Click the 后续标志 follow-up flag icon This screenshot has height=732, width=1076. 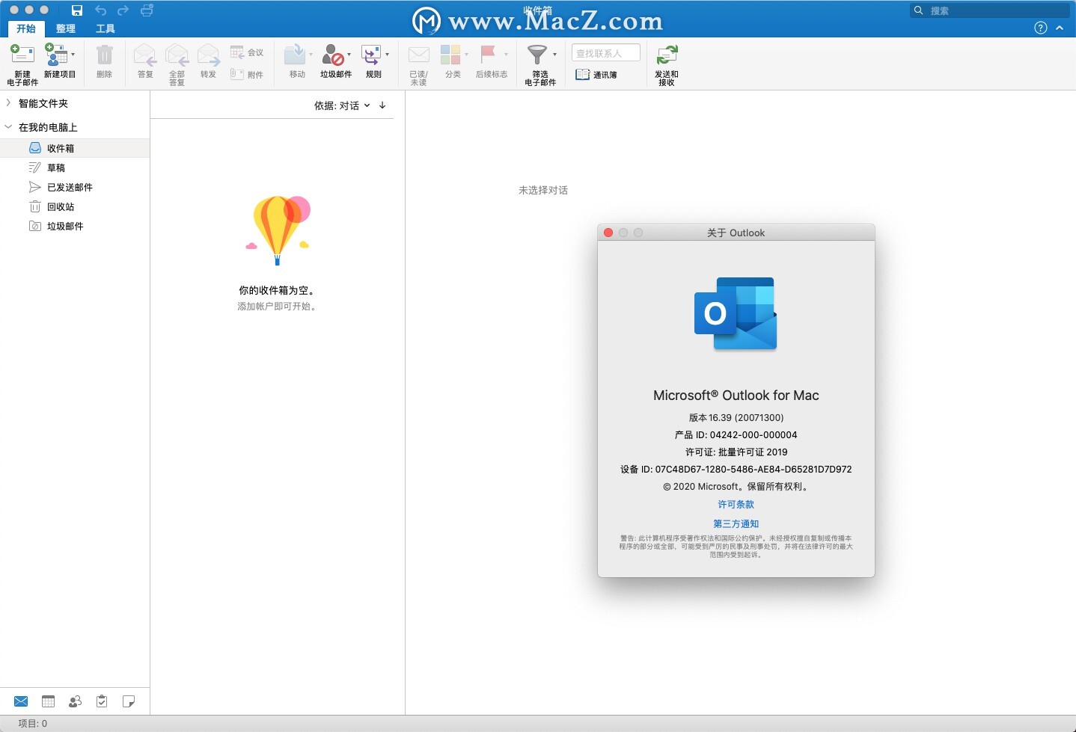tap(488, 55)
